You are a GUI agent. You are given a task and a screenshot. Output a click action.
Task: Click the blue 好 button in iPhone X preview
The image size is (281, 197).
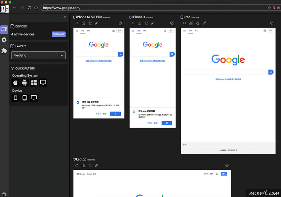click(167, 123)
